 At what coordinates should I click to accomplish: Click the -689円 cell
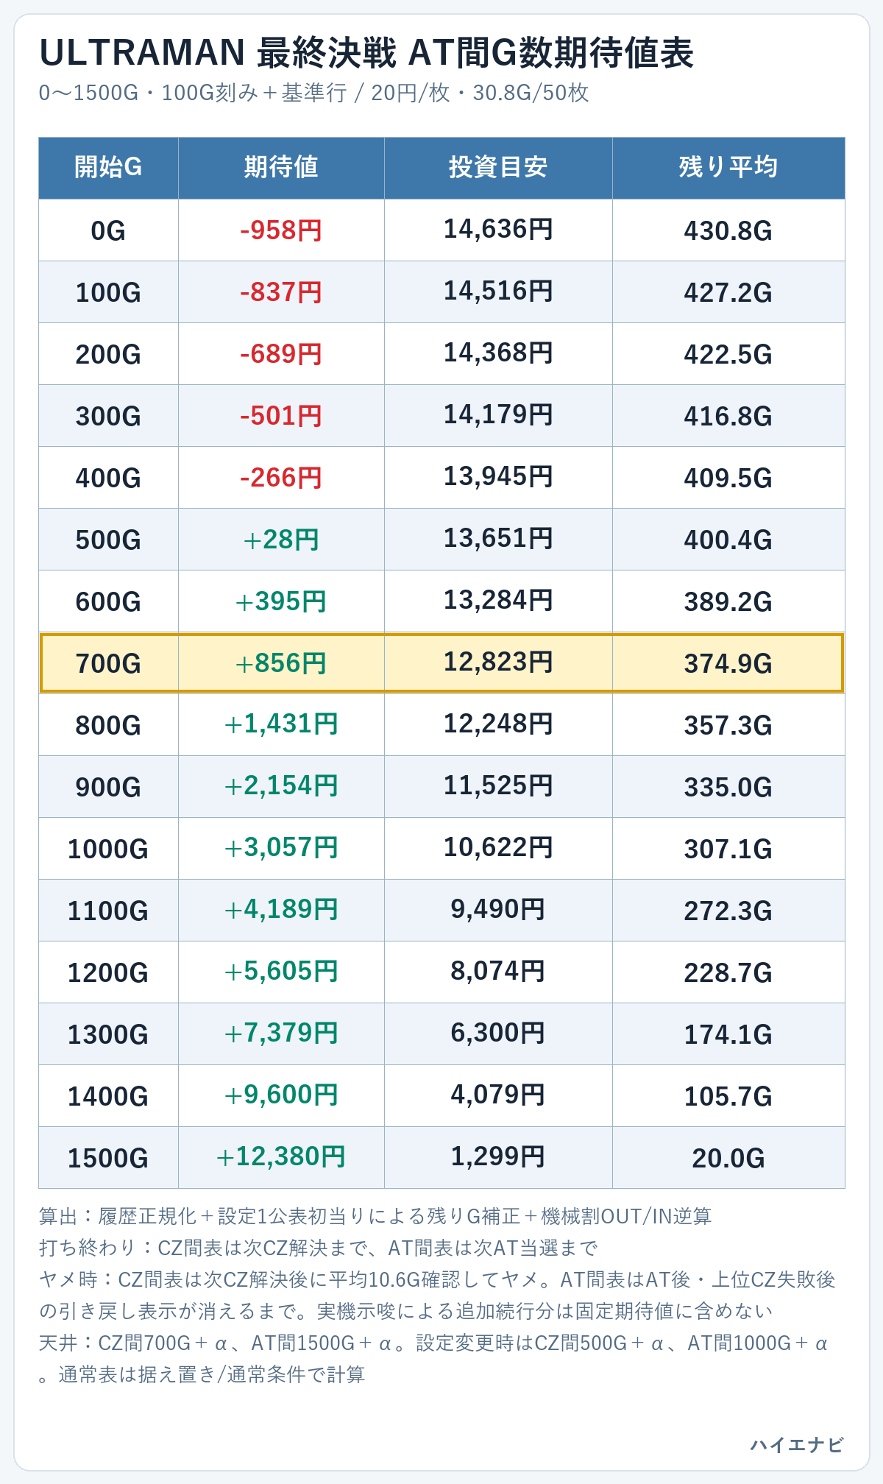281,354
